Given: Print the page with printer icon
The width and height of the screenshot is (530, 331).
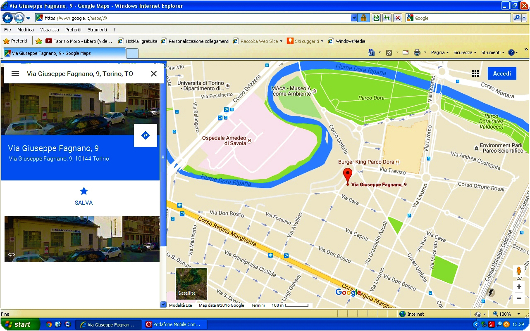Looking at the screenshot, I should (x=417, y=52).
